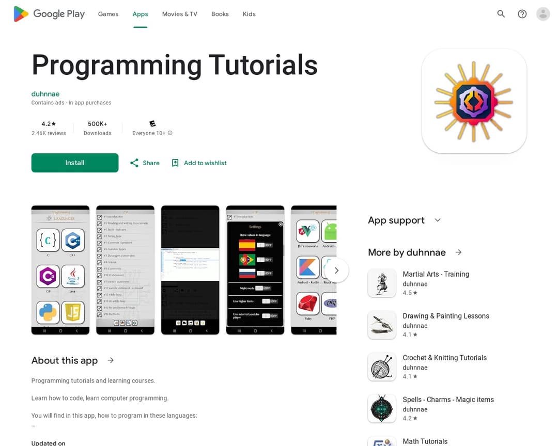Open the Crochet & Knitting Tutorials icon
Screen dimensions: 558x446
coord(382,367)
